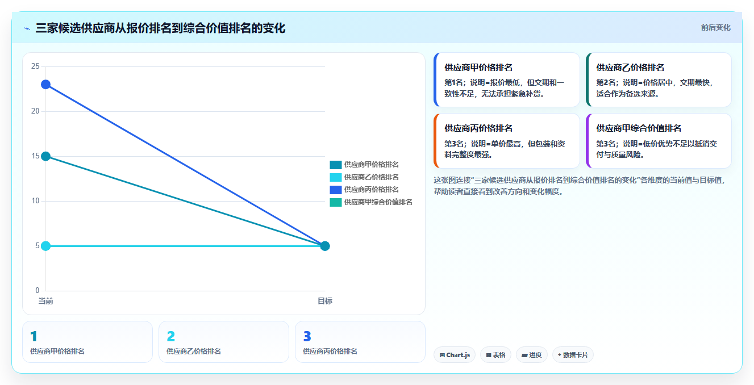
Task: Click the 供应商甲价格排名 legend label
Action: [371, 165]
